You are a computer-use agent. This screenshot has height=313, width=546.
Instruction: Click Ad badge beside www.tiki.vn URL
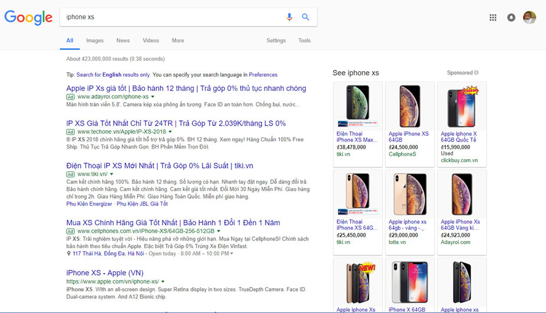pos(70,174)
